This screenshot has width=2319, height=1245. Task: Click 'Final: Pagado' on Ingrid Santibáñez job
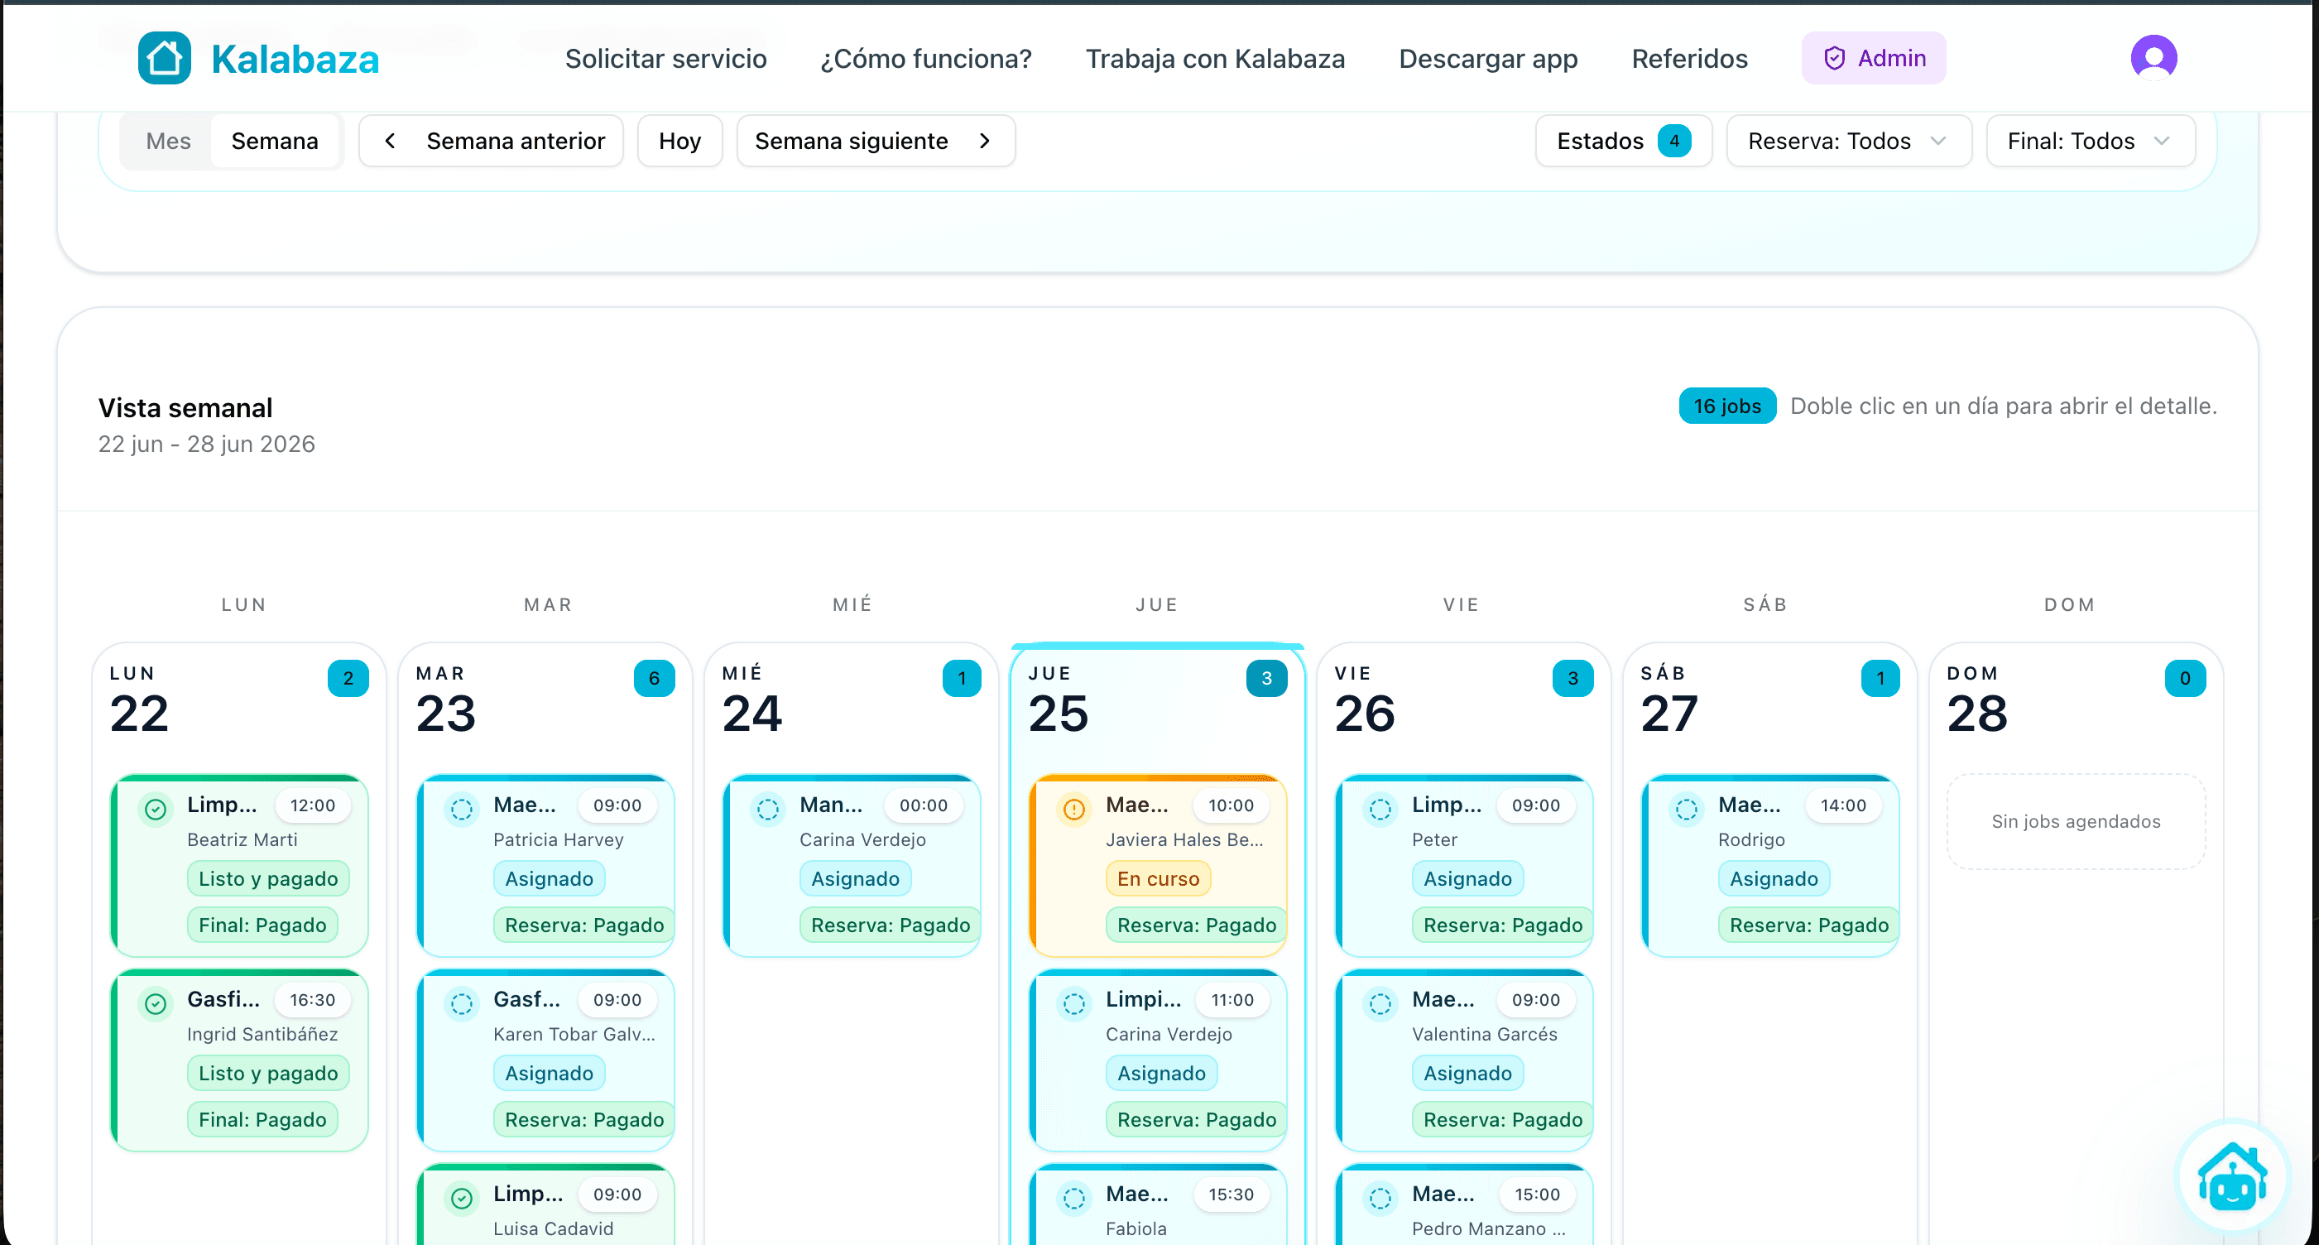(262, 1120)
